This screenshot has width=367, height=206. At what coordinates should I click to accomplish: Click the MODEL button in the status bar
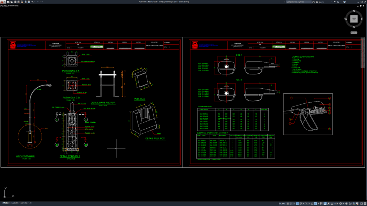282,203
